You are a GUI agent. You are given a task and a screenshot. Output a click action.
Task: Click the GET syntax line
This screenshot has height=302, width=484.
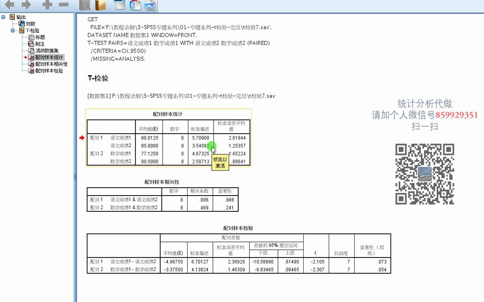93,19
